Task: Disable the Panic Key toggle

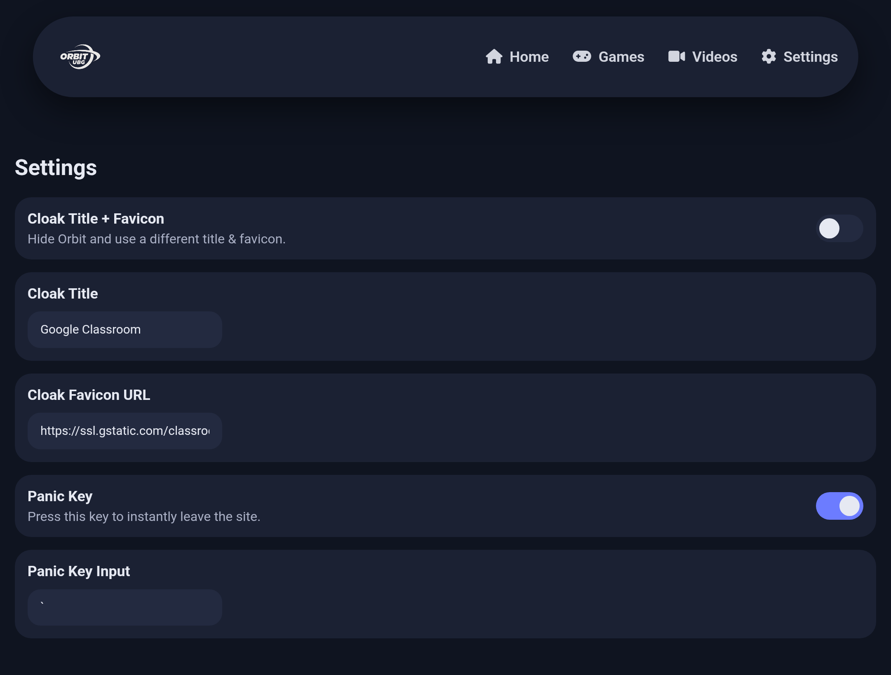Action: (x=839, y=506)
